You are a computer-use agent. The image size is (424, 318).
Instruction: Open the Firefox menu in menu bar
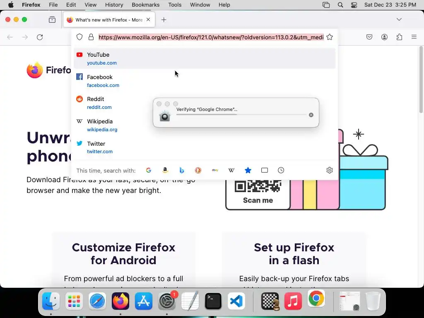click(x=31, y=5)
